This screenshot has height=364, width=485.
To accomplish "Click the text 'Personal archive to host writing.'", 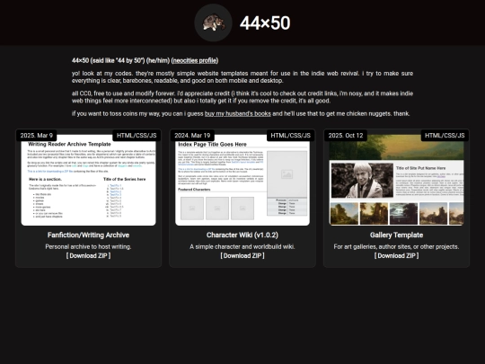I will 88,246.
